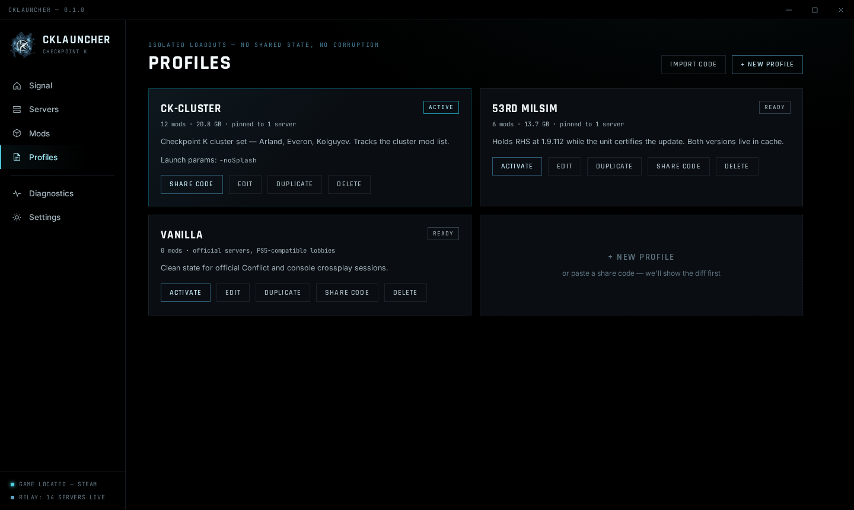The width and height of the screenshot is (854, 510).
Task: Edit the 53rd Milsim profile
Action: tap(565, 167)
